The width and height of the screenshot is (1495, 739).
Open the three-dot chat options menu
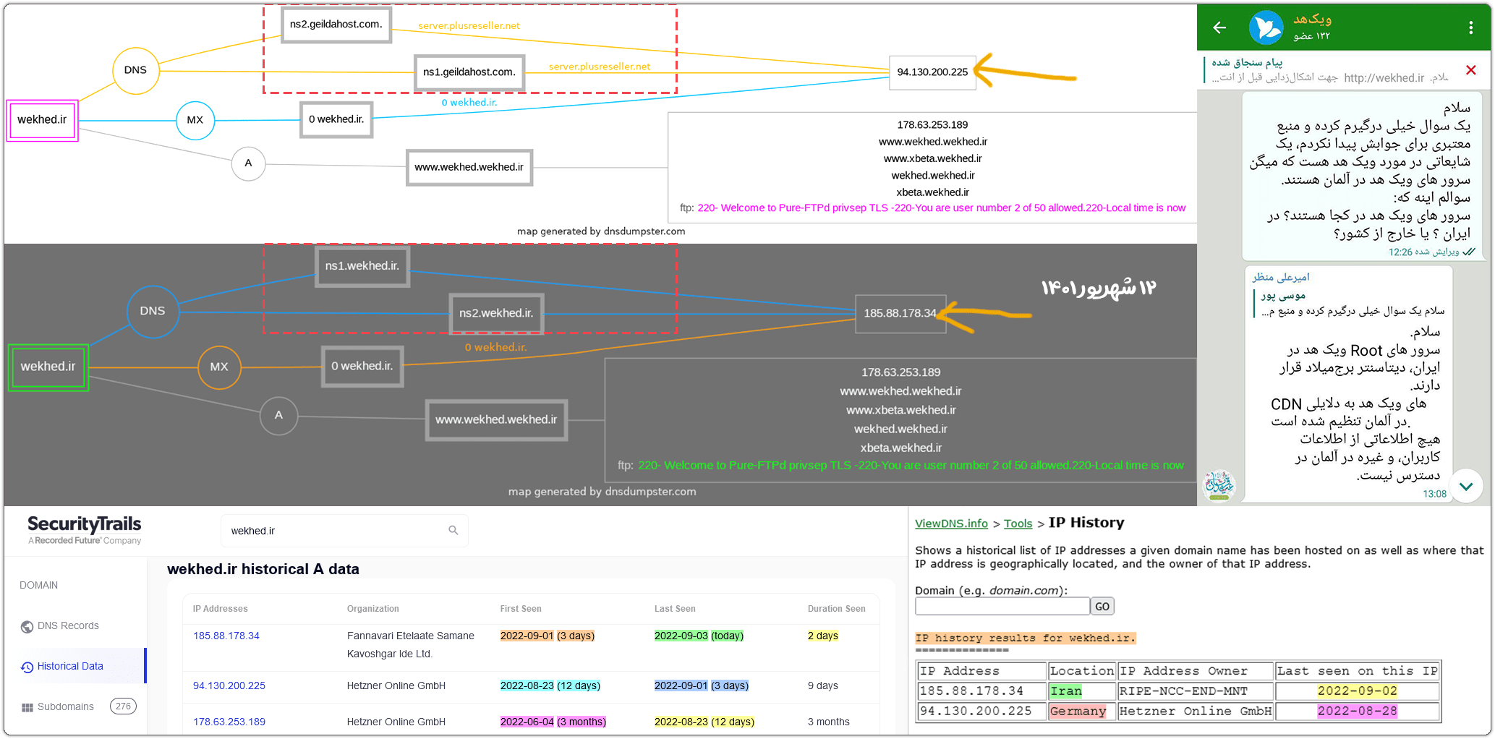[1470, 27]
